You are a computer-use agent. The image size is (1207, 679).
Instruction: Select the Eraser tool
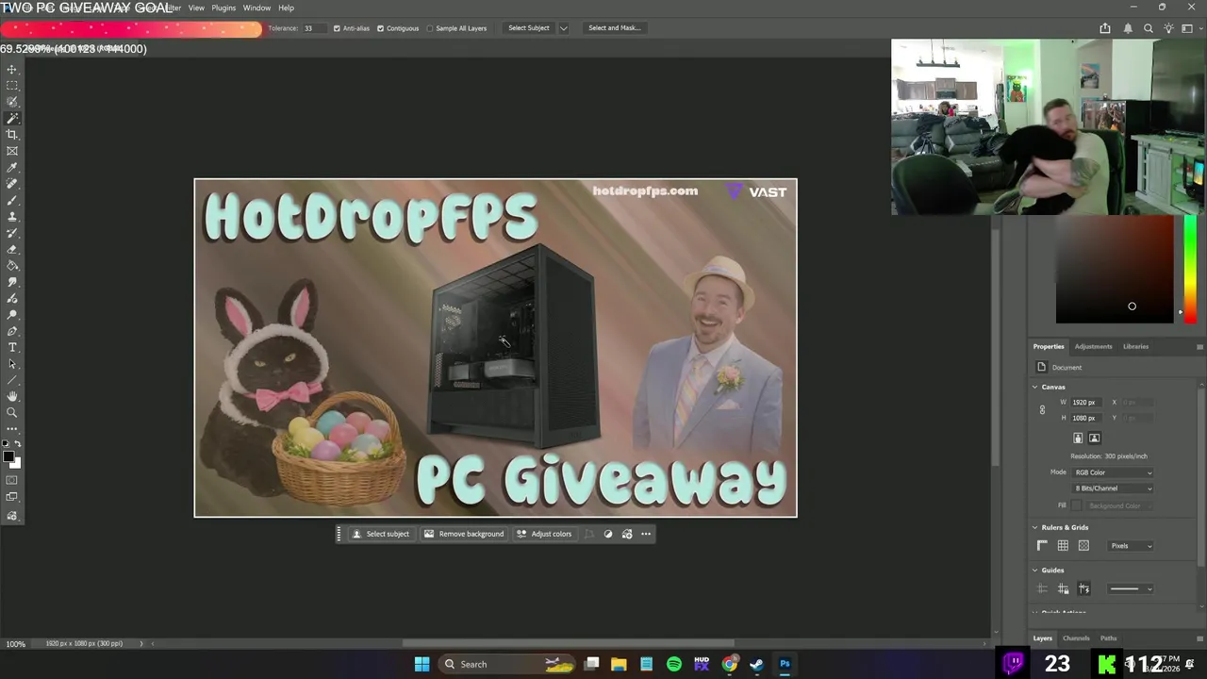click(x=12, y=249)
